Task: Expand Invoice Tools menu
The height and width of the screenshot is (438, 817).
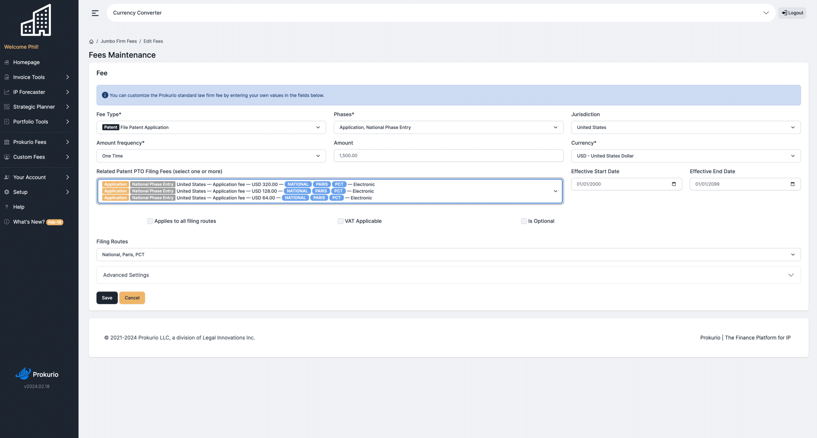Action: pos(37,77)
